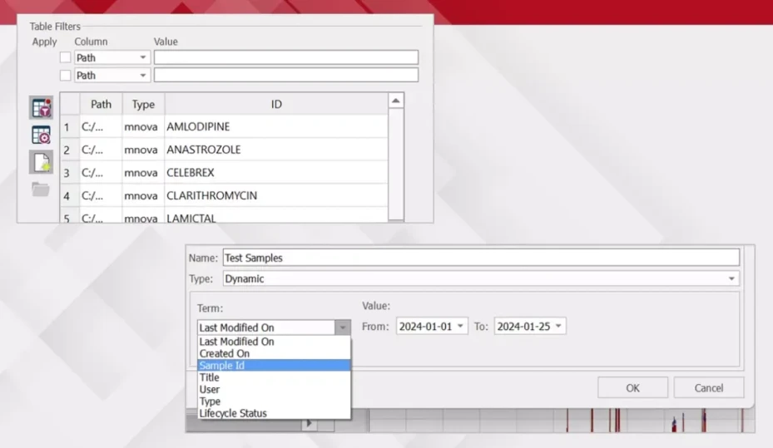773x448 pixels.
Task: Open the Type dropdown showing Dynamic
Action: (x=481, y=278)
